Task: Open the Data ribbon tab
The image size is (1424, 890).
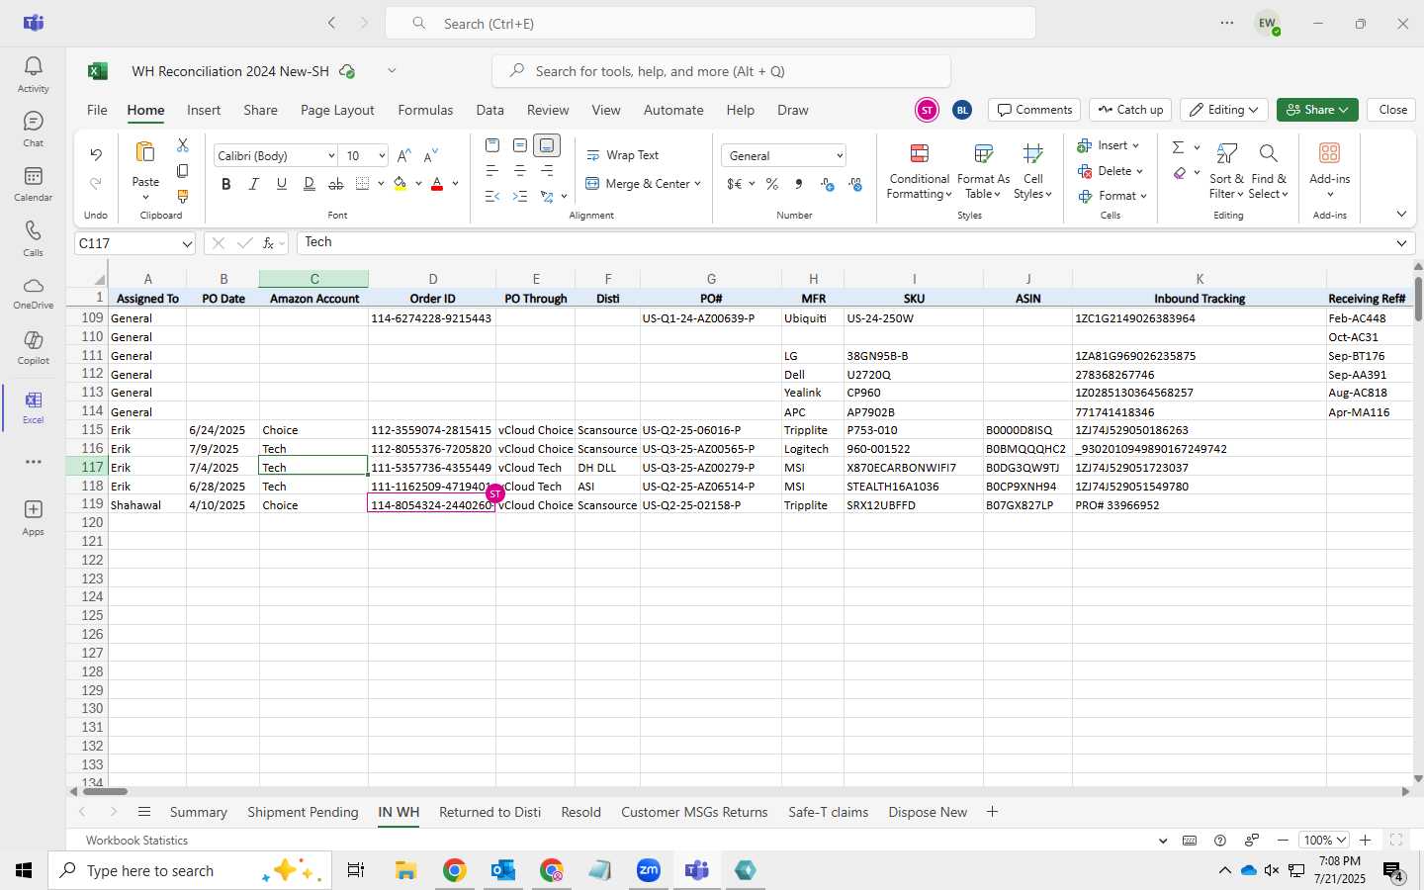Action: click(x=489, y=110)
